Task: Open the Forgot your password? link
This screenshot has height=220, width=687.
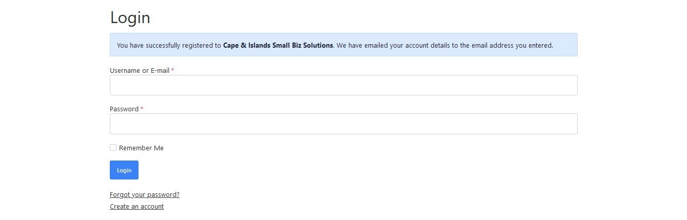Action: 145,195
